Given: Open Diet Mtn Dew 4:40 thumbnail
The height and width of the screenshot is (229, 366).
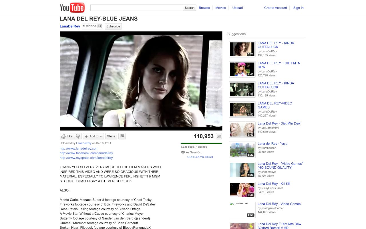Looking at the screenshot, I should pos(242,69).
